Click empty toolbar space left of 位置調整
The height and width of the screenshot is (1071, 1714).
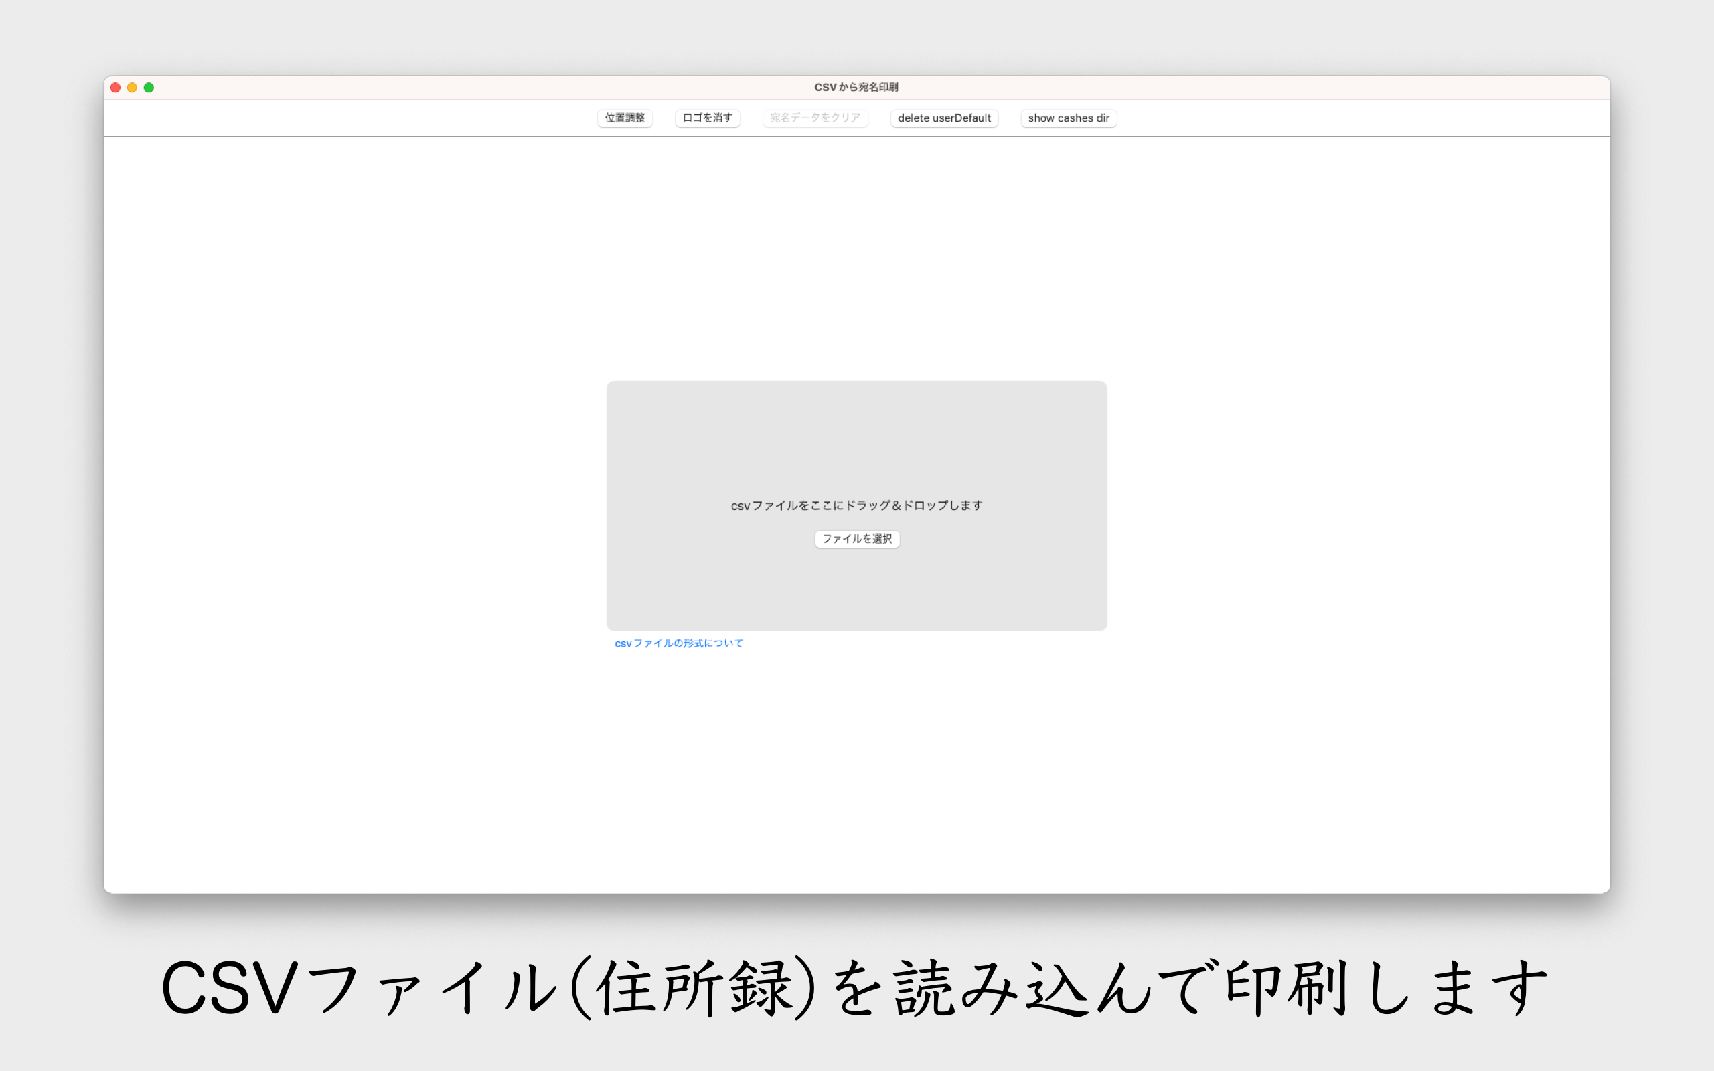point(354,118)
